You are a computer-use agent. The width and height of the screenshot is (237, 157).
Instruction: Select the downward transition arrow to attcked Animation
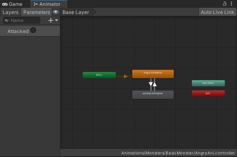[x=151, y=84]
